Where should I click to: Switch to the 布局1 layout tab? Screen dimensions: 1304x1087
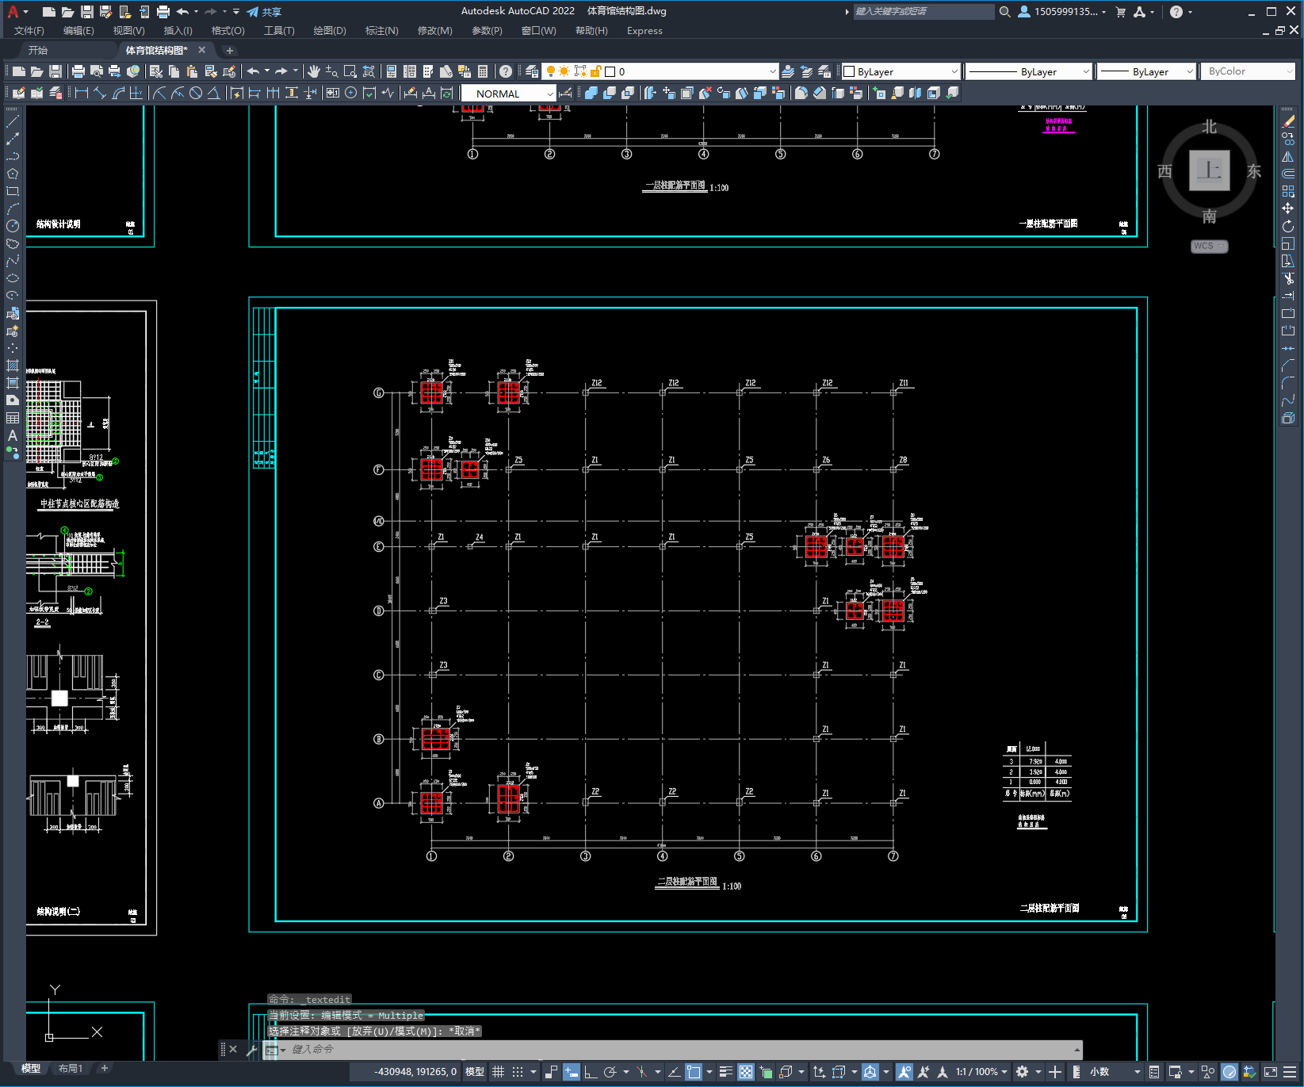[x=71, y=1068]
